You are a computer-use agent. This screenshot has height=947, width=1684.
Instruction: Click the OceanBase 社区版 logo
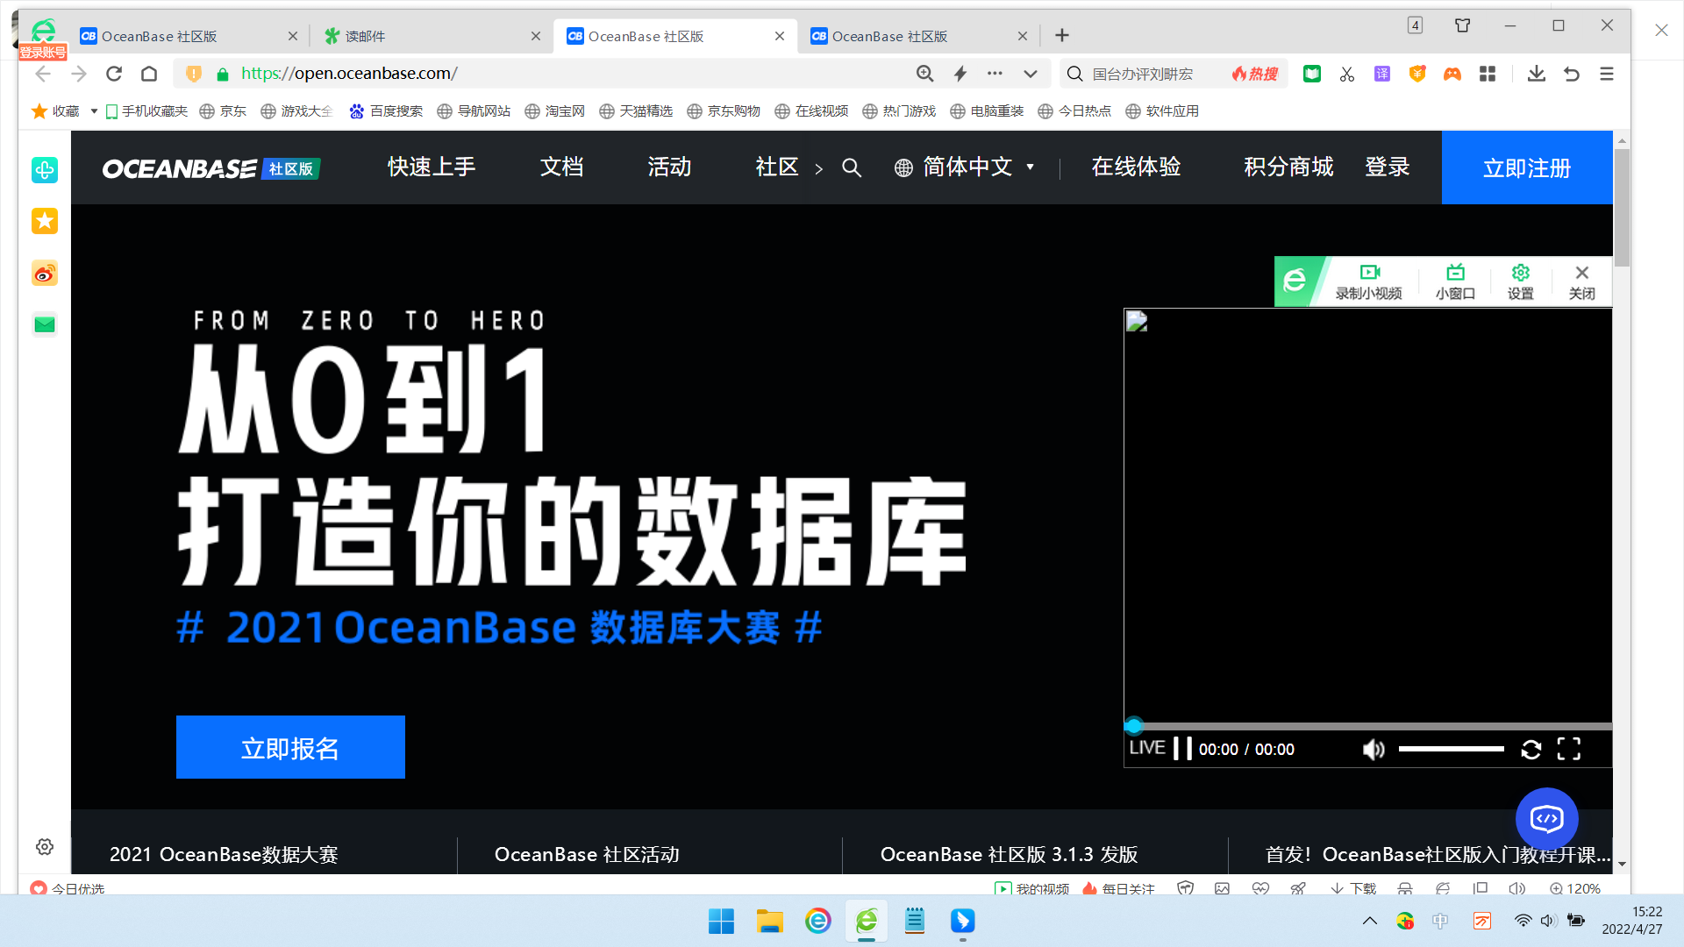(x=210, y=168)
